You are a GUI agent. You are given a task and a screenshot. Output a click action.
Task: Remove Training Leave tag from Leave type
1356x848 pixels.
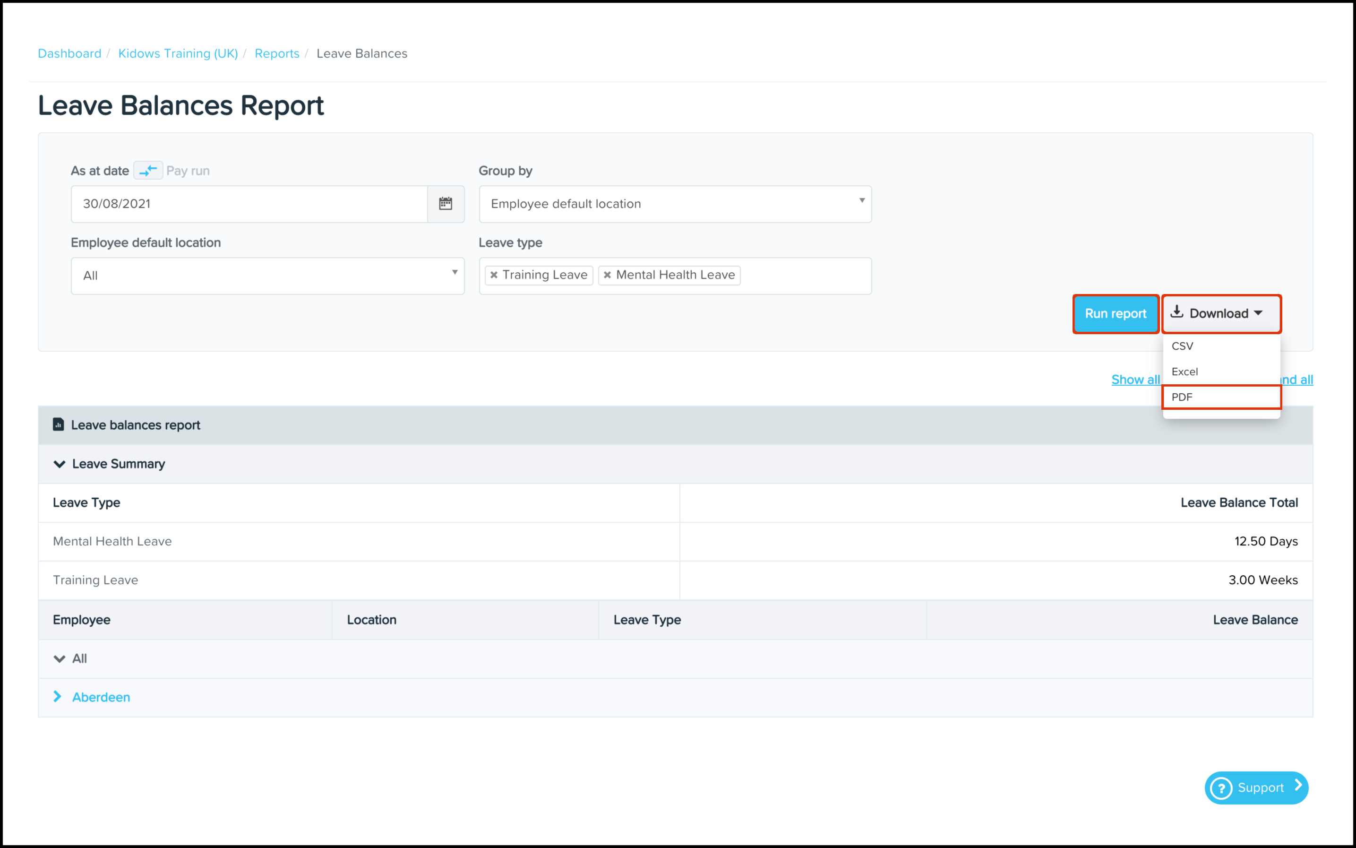click(x=494, y=275)
